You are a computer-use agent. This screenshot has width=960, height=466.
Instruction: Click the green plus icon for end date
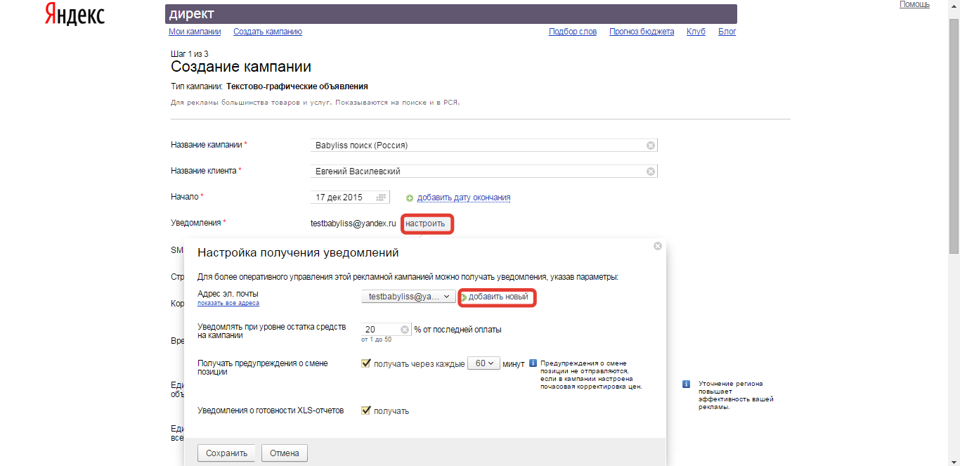pos(410,198)
